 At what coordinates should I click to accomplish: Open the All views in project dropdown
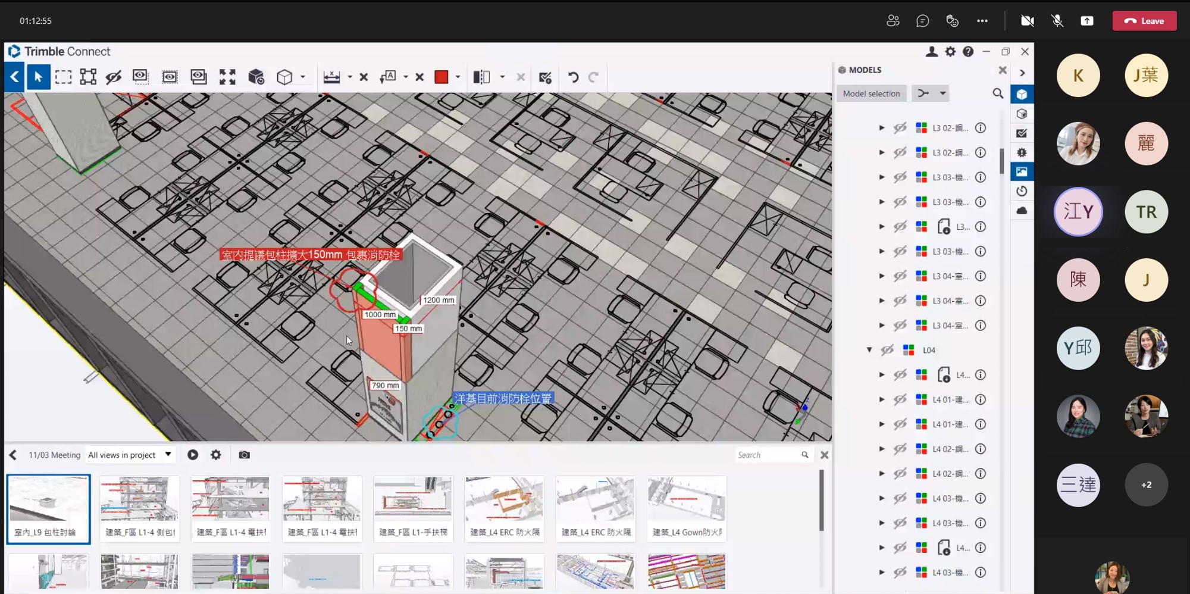[x=130, y=455]
